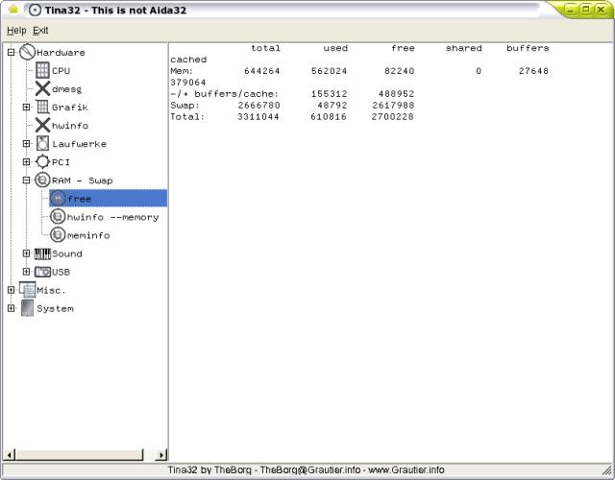Select the highlighted free entry
The image size is (615, 480).
tap(108, 199)
